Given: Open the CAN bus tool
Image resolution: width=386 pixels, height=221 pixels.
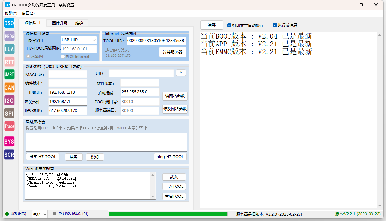Looking at the screenshot, I should tap(9, 88).
